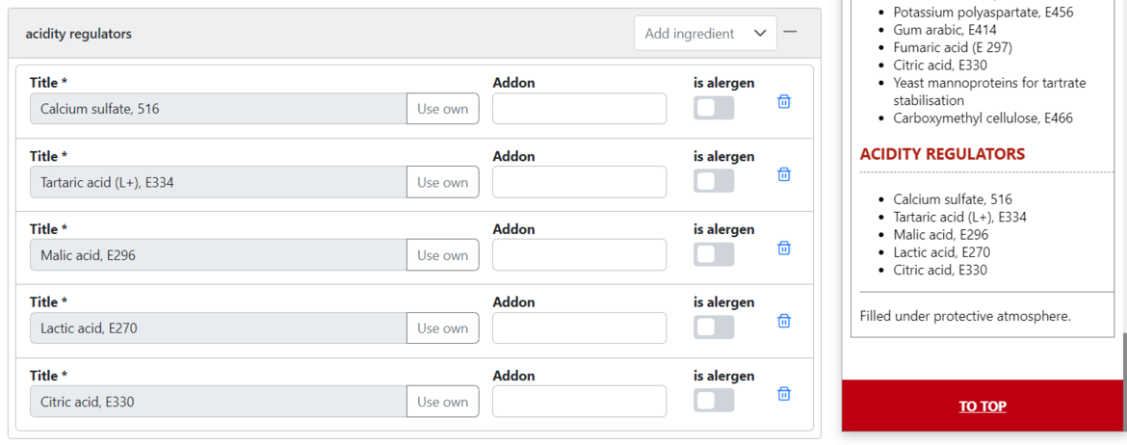The width and height of the screenshot is (1127, 445).
Task: Click trash icon for Tartaric acid row
Action: [x=784, y=174]
